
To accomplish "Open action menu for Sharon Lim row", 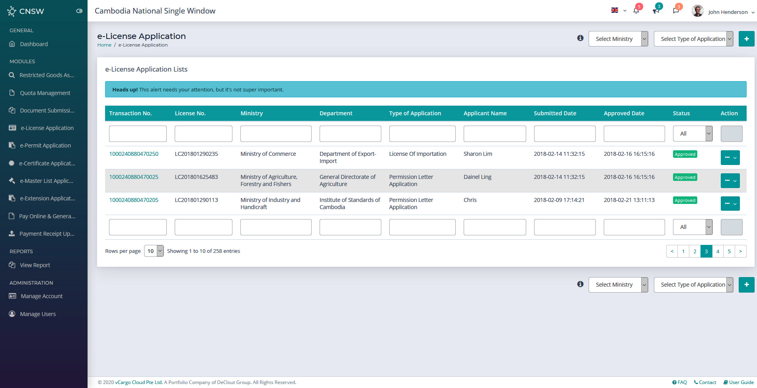I will [x=730, y=157].
